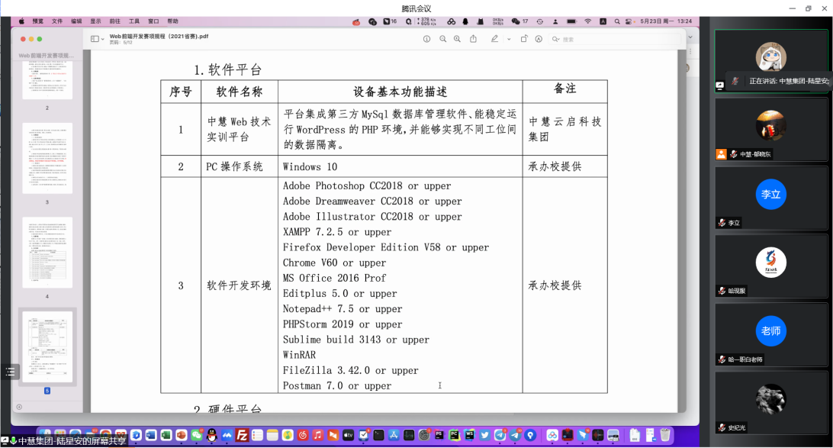
Task: Select the highlight pen tool
Action: (x=494, y=39)
